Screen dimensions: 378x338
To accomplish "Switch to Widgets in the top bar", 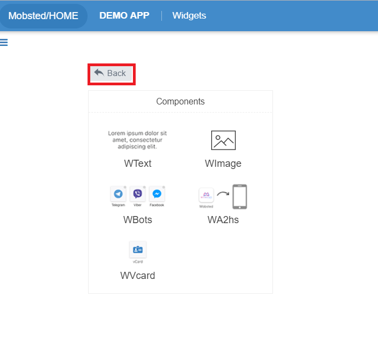I will coord(189,16).
